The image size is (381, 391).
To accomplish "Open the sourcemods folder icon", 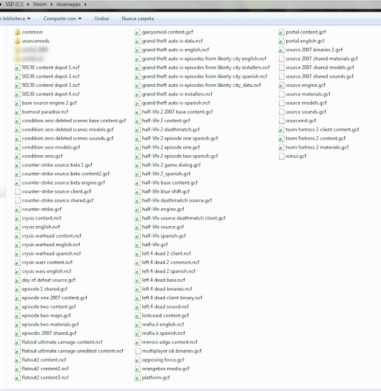I will [18, 41].
